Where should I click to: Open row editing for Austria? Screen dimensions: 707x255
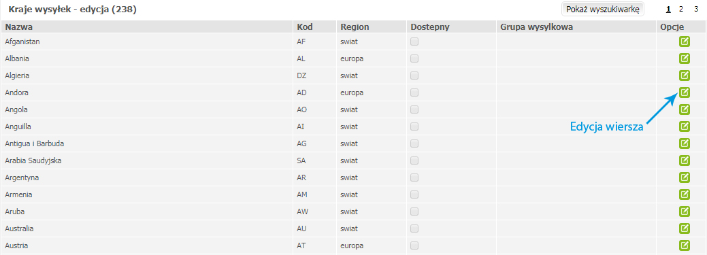[x=685, y=245]
